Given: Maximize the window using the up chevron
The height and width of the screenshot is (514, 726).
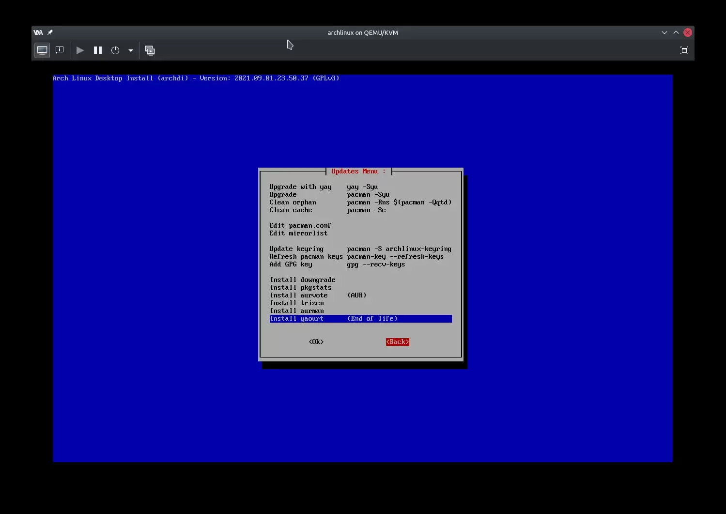Looking at the screenshot, I should [x=676, y=32].
